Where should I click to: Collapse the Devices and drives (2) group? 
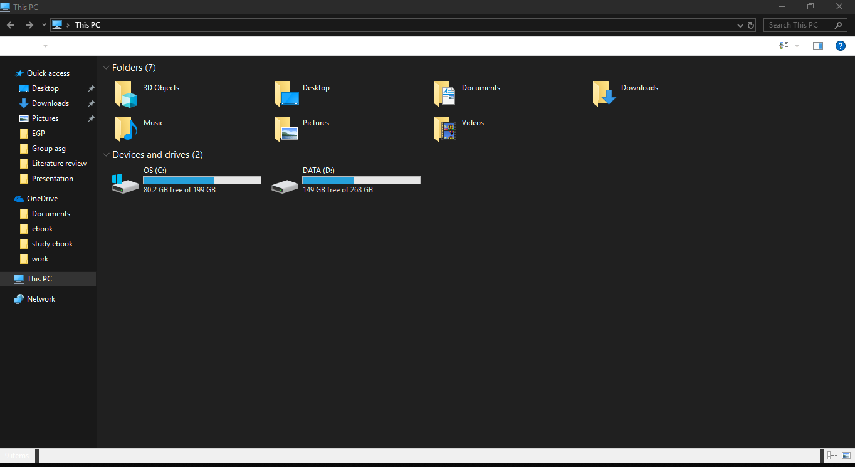coord(105,155)
